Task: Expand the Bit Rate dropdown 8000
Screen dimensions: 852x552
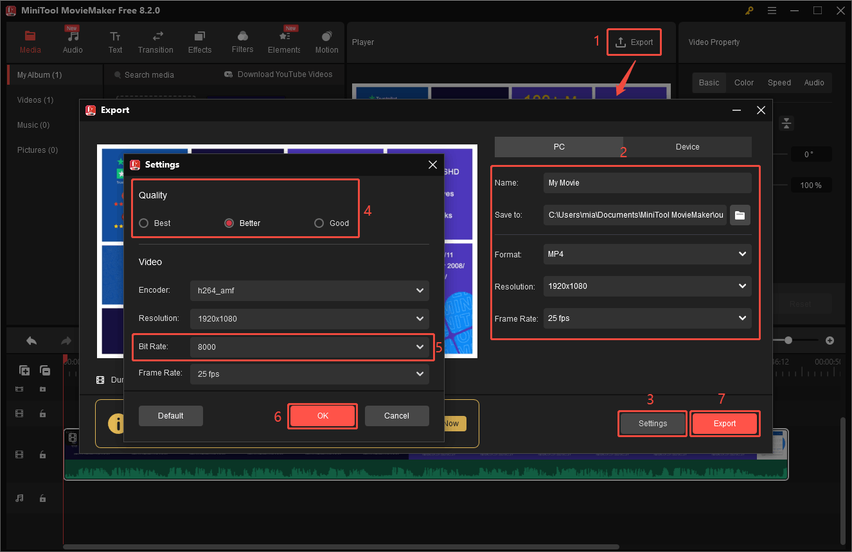Action: click(310, 347)
